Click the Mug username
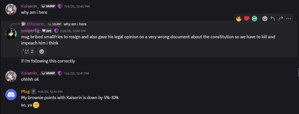The height and width of the screenshot is (114, 299). (x=25, y=91)
